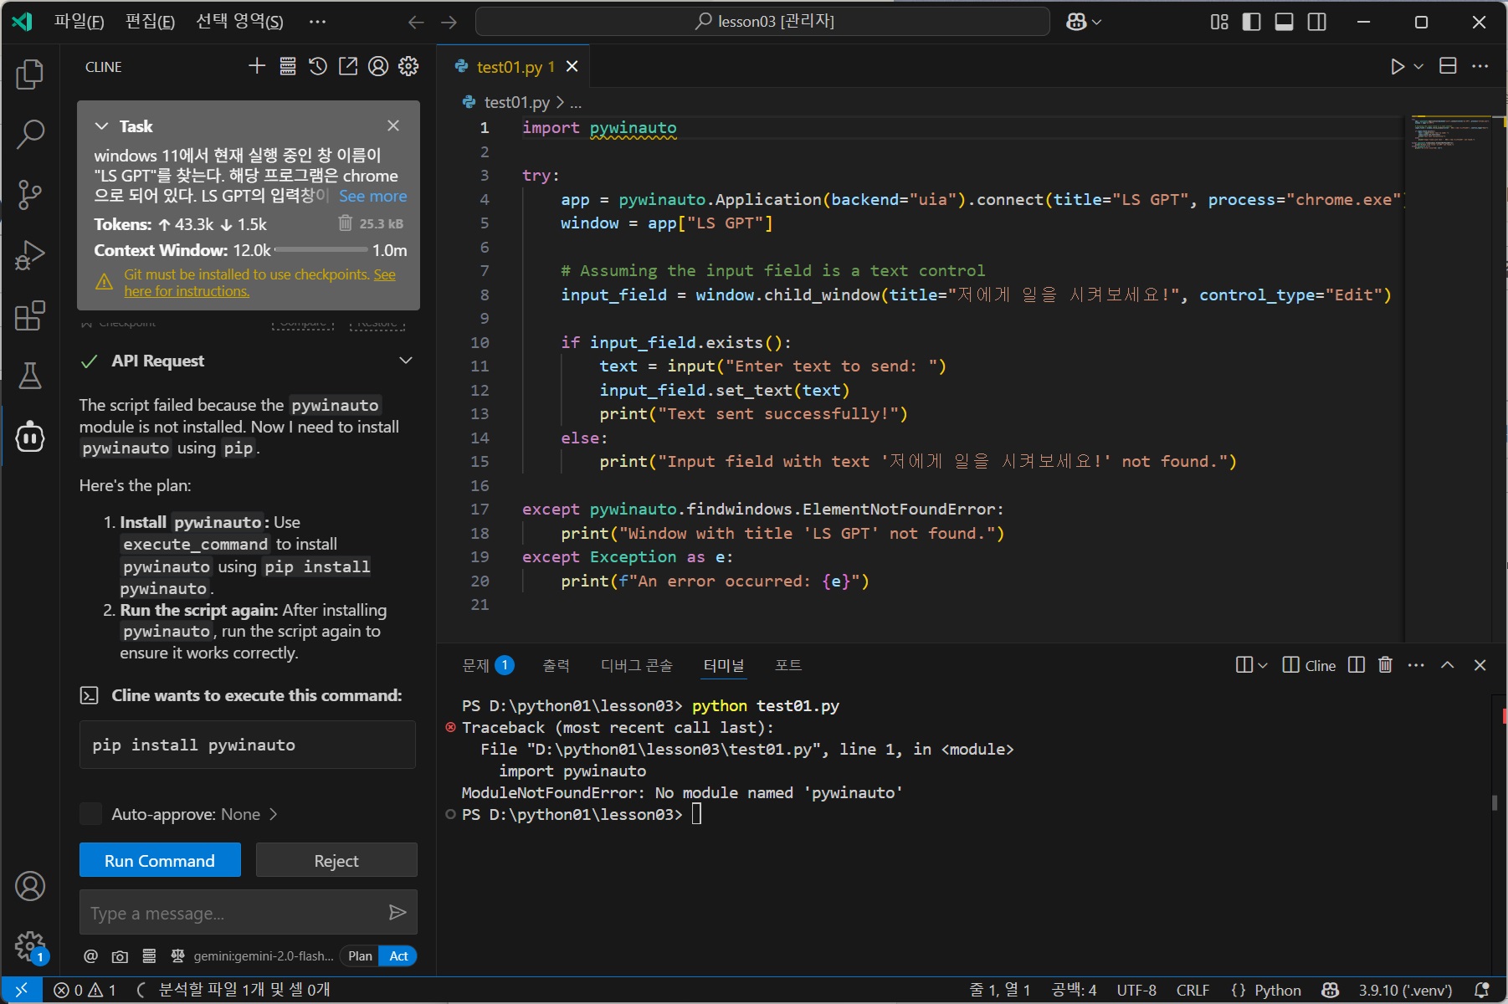This screenshot has height=1004, width=1508.
Task: Click the Run Command button
Action: pos(160,860)
